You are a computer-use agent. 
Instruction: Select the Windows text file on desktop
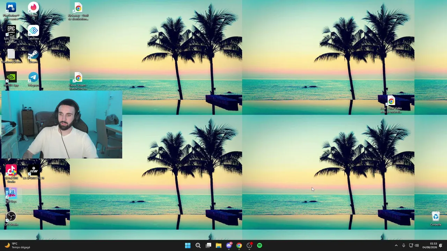tap(11, 56)
